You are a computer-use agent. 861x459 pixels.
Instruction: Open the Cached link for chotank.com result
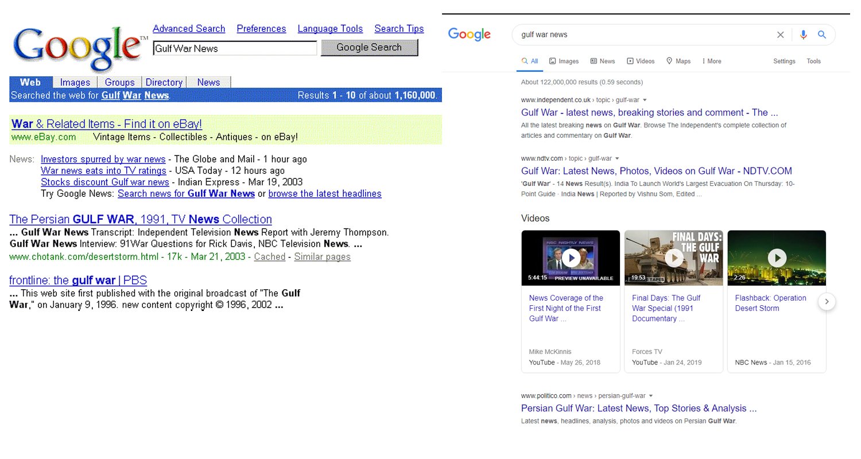point(270,257)
